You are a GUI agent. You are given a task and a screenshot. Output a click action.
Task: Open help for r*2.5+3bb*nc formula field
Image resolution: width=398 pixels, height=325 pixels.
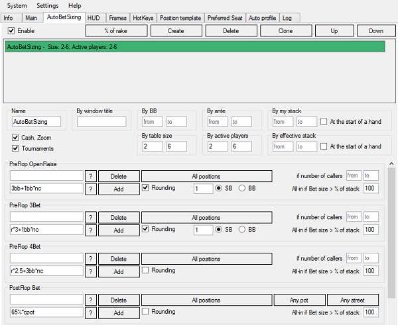pyautogui.click(x=91, y=271)
